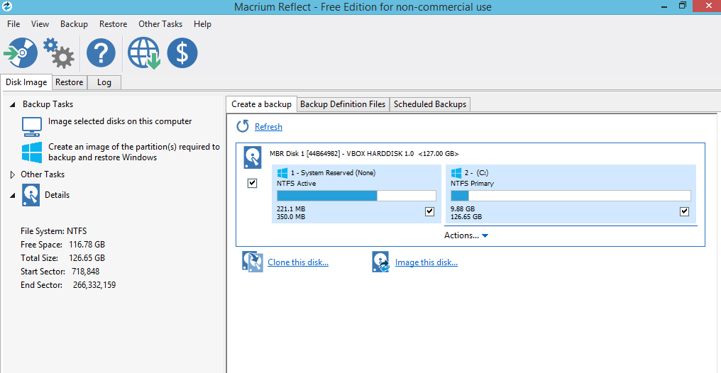Click the dollar sign purchase icon
The image size is (721, 373).
click(x=182, y=53)
